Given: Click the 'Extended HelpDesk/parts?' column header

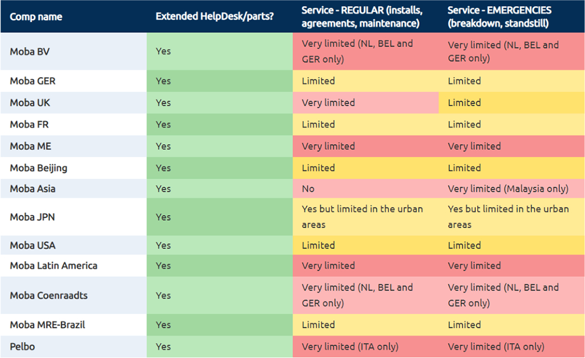Looking at the screenshot, I should click(215, 16).
